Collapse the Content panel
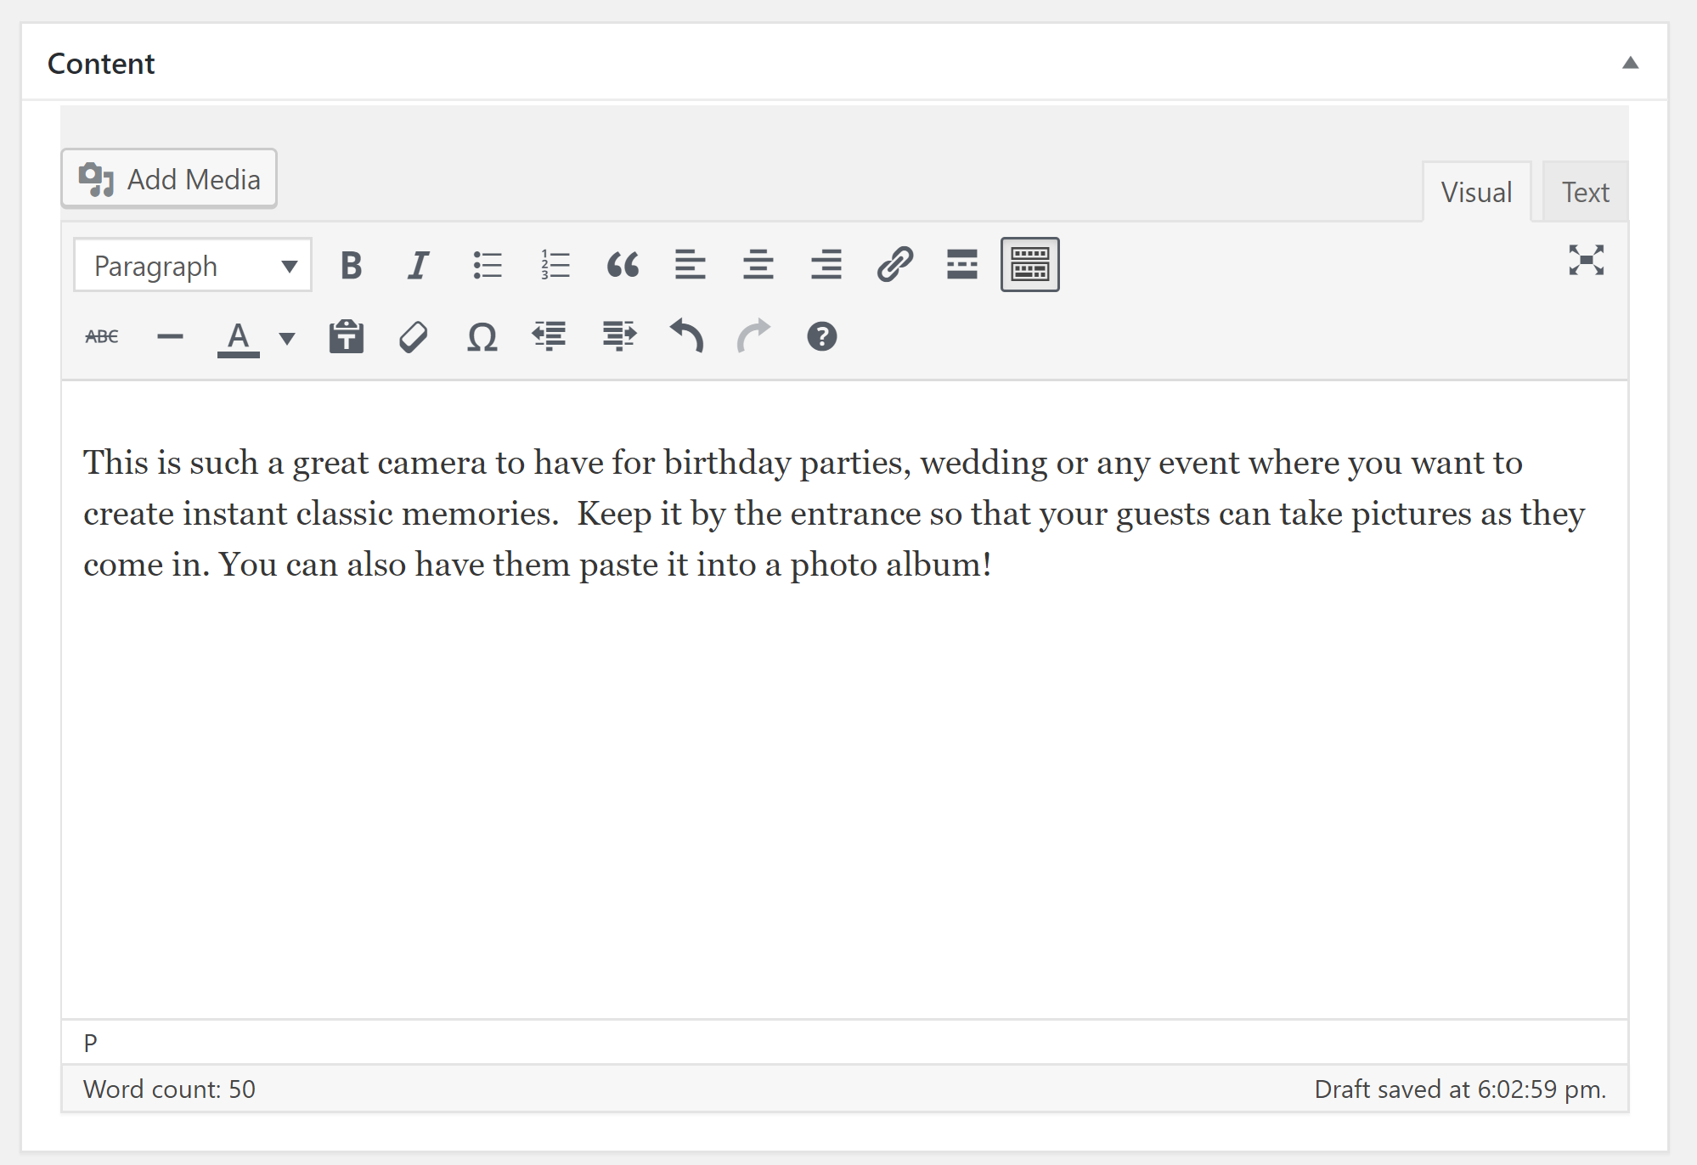 (1630, 63)
